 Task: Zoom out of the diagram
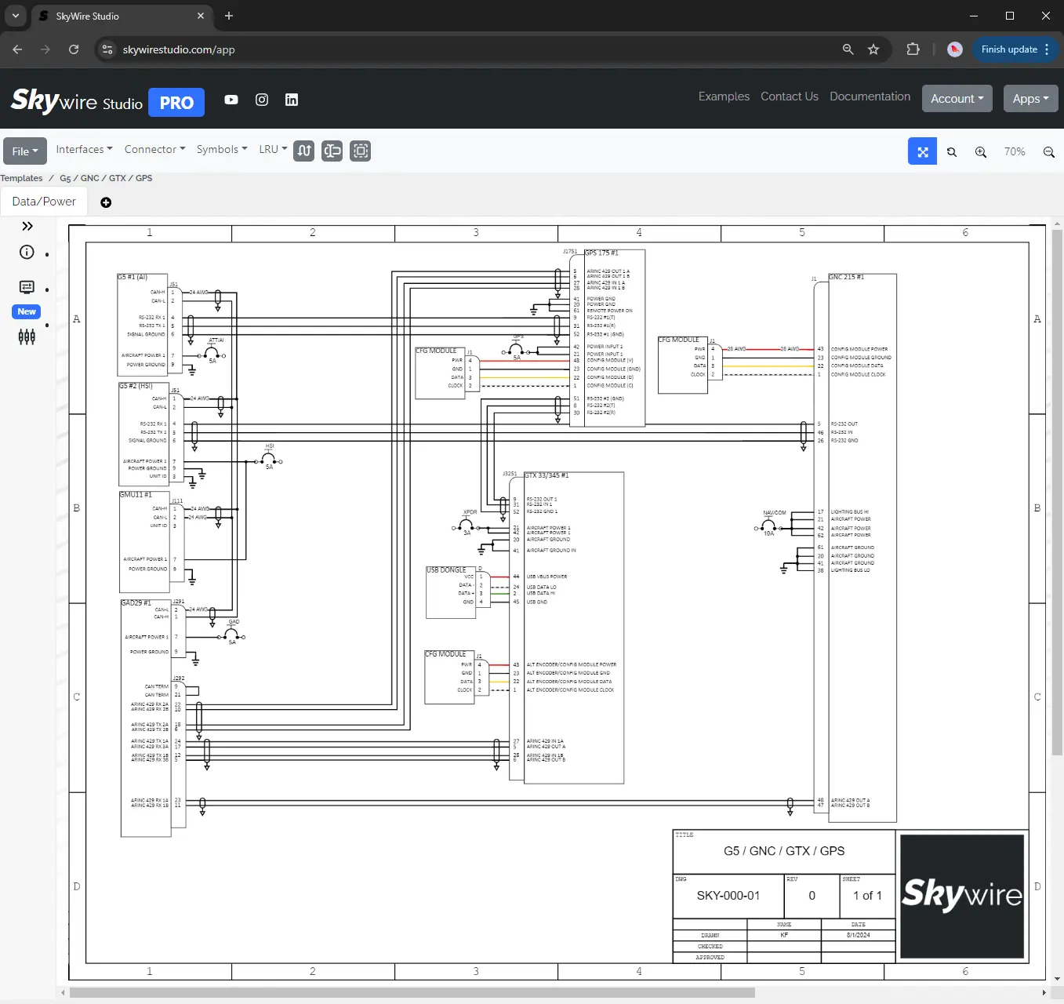coord(1048,152)
